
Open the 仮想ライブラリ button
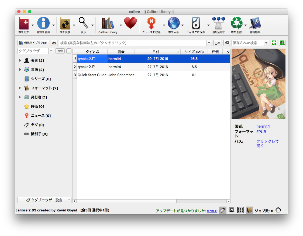click(x=33, y=43)
